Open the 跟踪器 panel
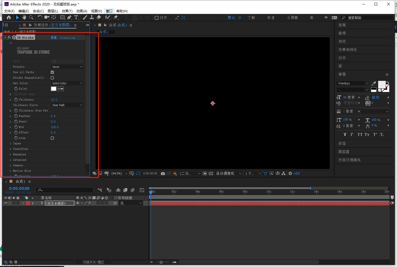The height and width of the screenshot is (267, 397). pyautogui.click(x=344, y=152)
